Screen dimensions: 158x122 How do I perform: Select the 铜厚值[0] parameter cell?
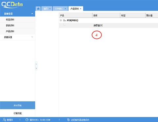tap(98, 25)
